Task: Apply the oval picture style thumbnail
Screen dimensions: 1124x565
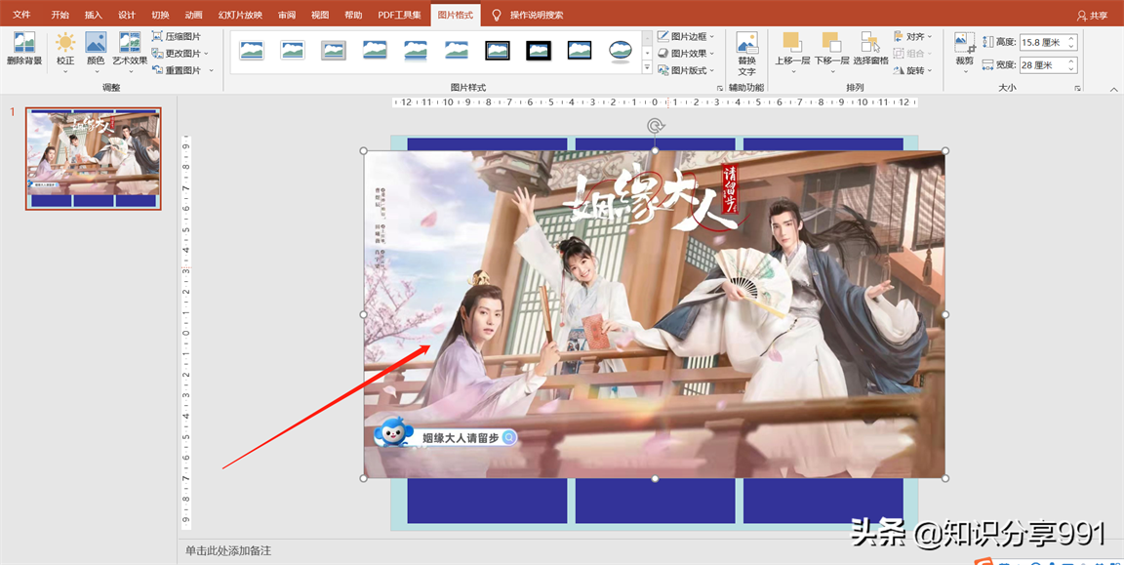Action: click(620, 51)
